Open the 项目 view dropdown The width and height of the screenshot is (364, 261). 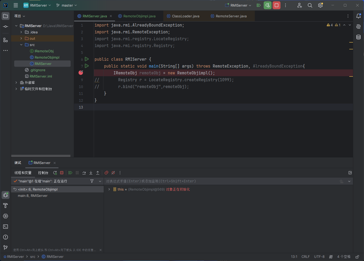(20, 16)
